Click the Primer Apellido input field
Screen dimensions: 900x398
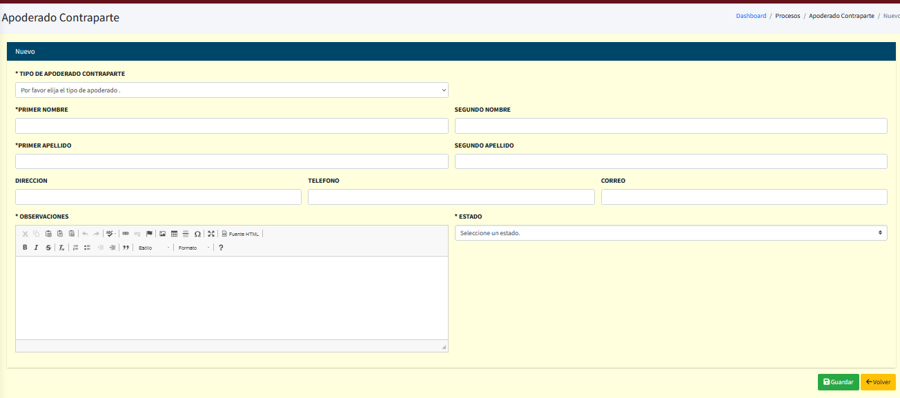coord(232,161)
